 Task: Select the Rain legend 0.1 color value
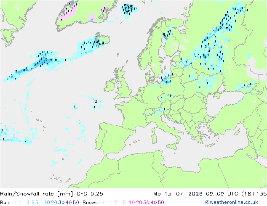coord(18,203)
